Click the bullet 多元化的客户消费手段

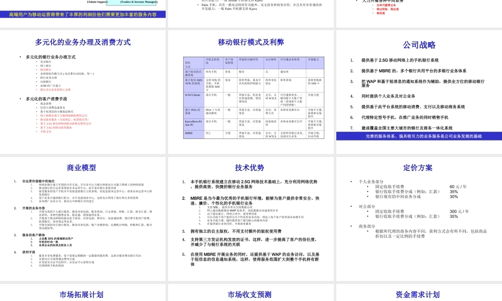pyautogui.click(x=46, y=99)
